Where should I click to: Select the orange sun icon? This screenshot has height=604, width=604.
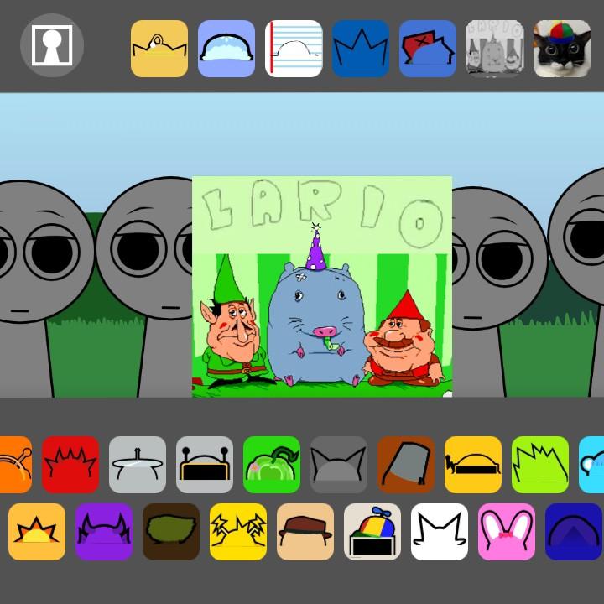[x=37, y=532]
